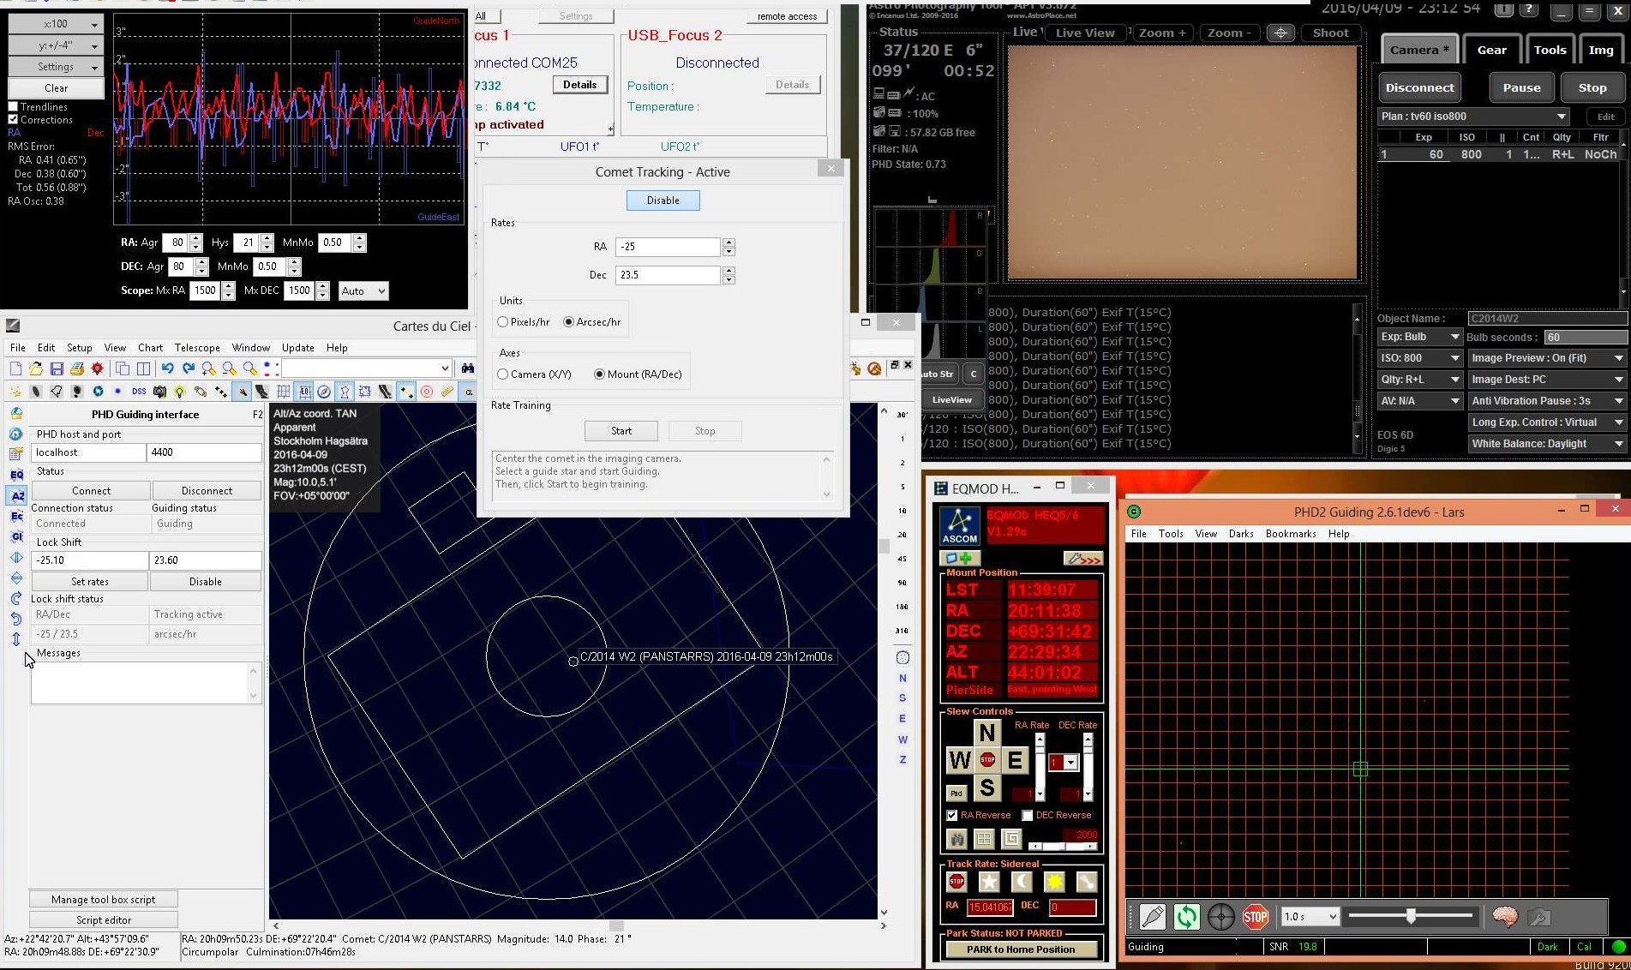Click the DSS toolbar icon in Cartes du Ciel
This screenshot has width=1631, height=970.
(139, 392)
